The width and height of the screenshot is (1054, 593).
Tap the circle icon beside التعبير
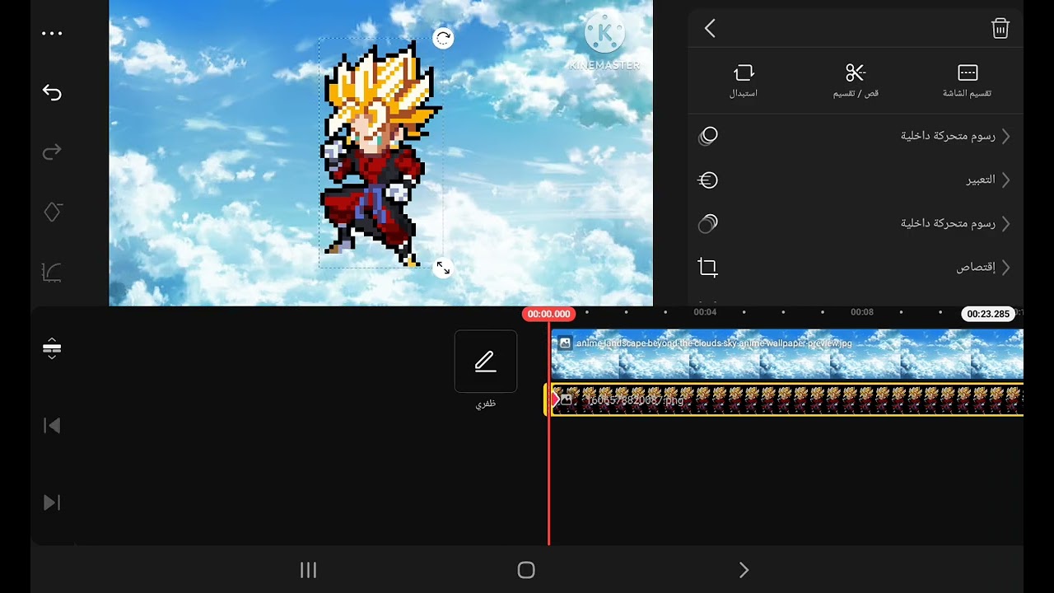click(x=708, y=180)
